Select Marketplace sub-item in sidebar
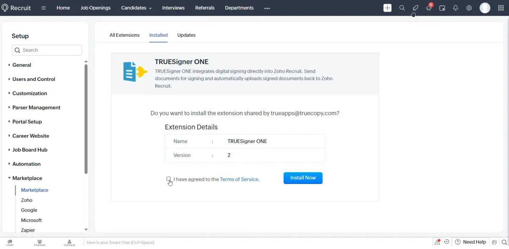Viewport: 509px width, 249px height. point(35,190)
